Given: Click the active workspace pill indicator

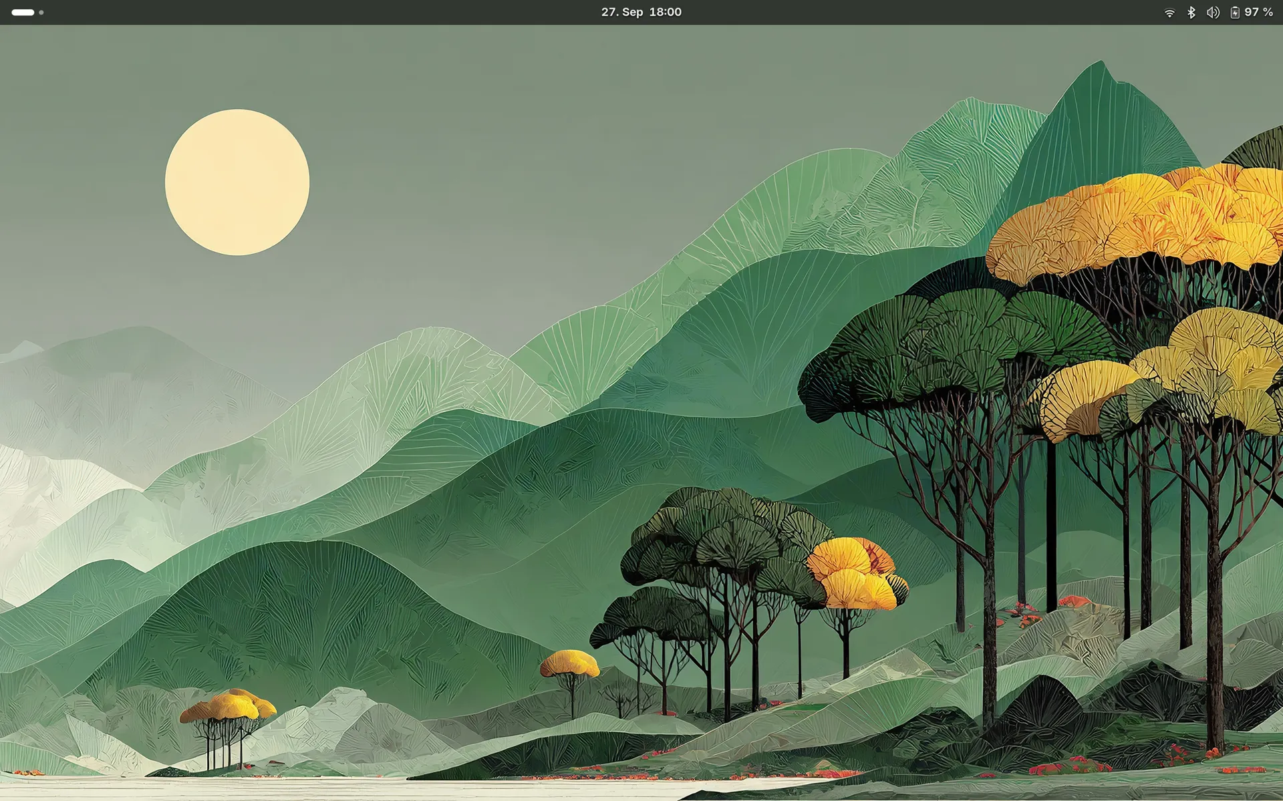Looking at the screenshot, I should [x=23, y=12].
